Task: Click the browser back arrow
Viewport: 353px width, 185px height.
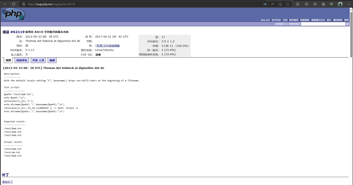Action: coord(5,4)
